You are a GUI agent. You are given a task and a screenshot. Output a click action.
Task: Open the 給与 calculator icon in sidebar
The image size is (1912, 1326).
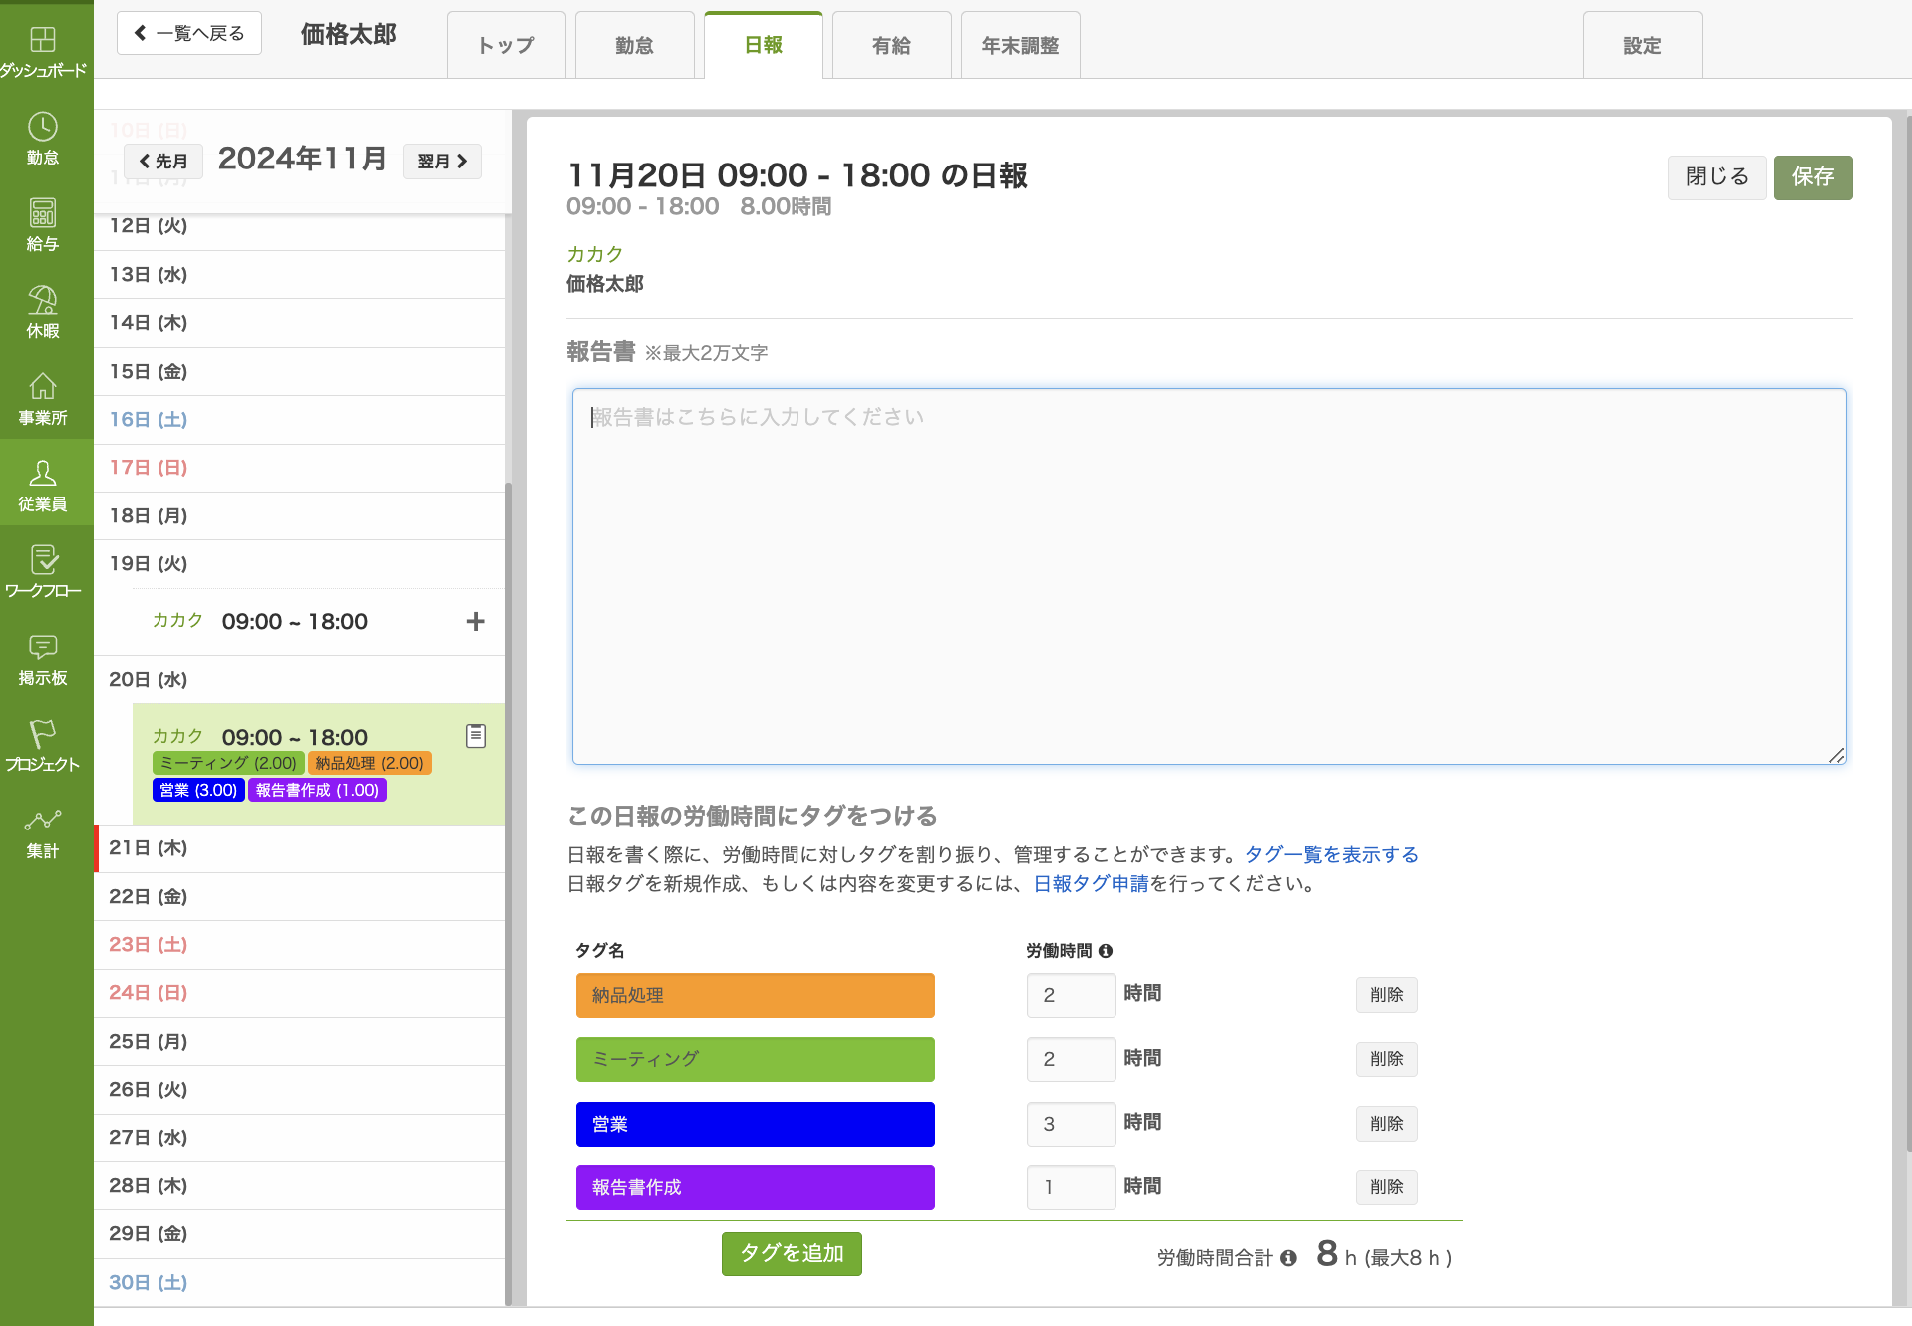point(43,214)
